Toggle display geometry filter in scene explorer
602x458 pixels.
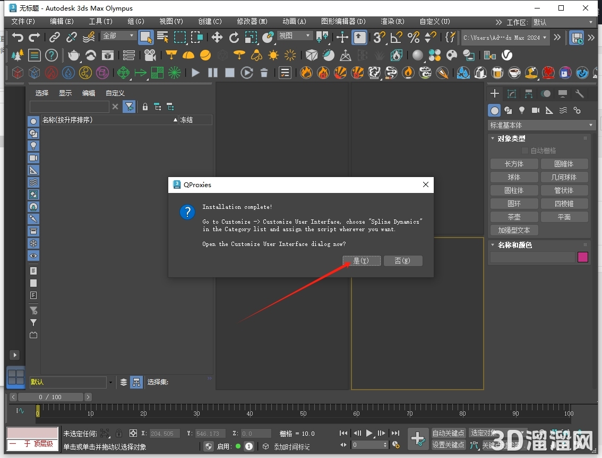pyautogui.click(x=33, y=121)
